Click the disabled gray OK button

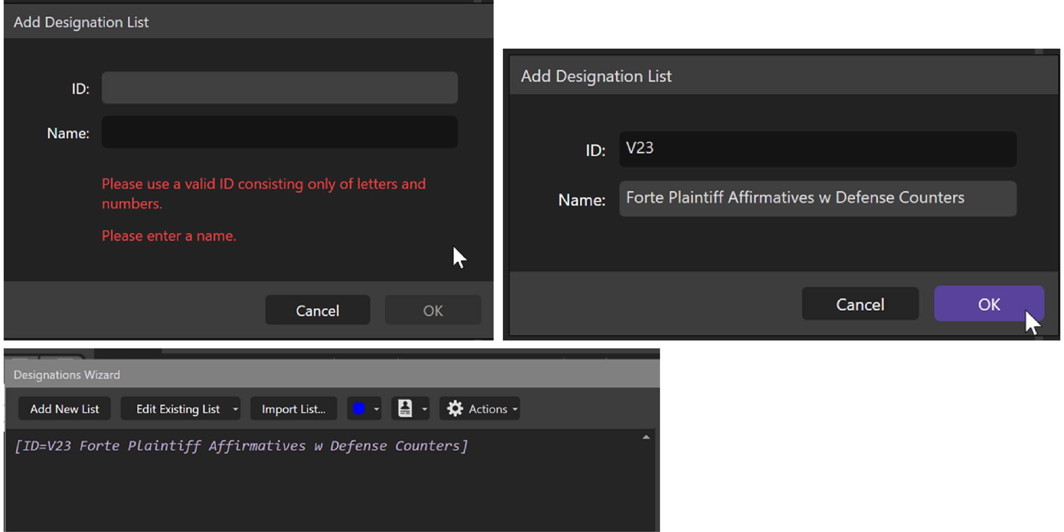[x=433, y=310]
